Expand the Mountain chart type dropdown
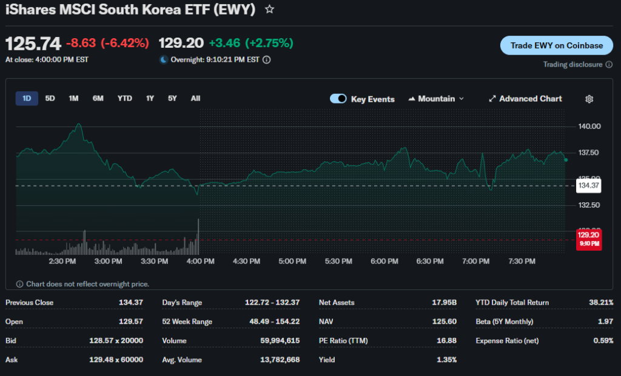621x376 pixels. 436,99
